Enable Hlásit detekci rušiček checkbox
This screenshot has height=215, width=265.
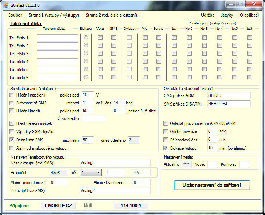11,123
